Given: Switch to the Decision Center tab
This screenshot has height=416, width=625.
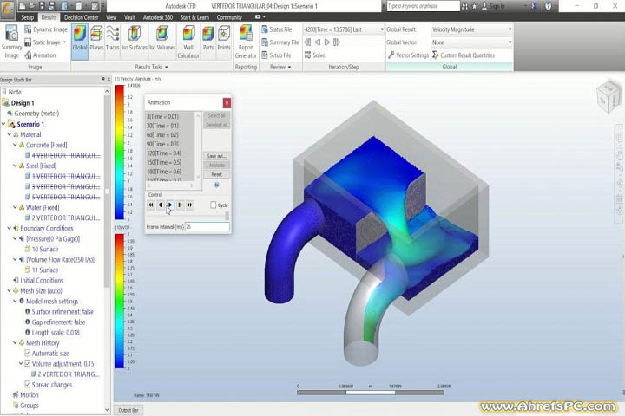Looking at the screenshot, I should click(x=81, y=17).
